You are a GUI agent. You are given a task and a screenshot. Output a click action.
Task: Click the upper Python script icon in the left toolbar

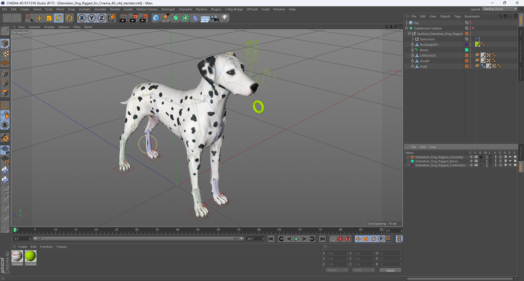tap(5, 170)
